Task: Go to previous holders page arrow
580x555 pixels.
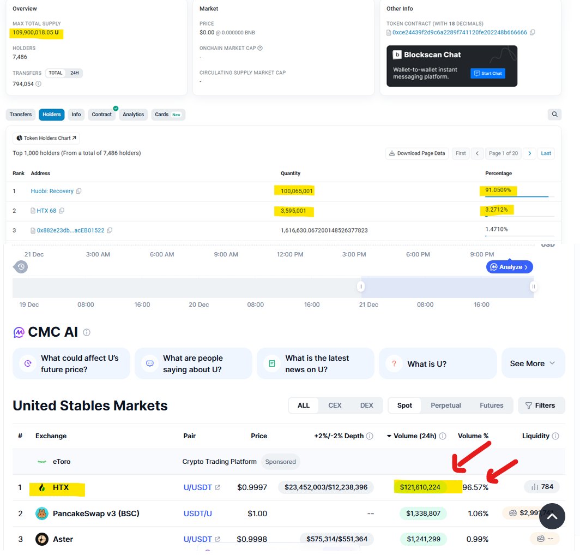Action: pos(477,153)
